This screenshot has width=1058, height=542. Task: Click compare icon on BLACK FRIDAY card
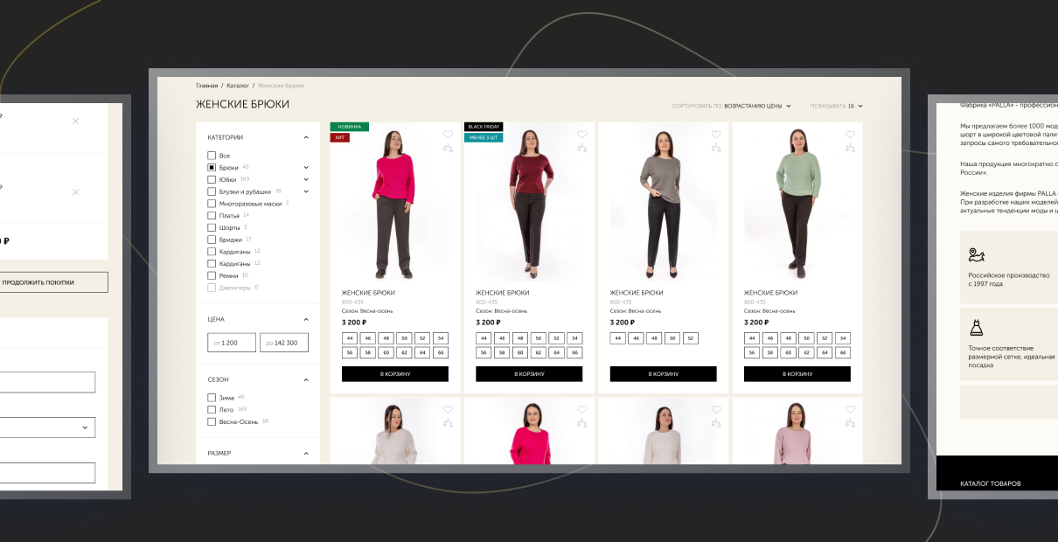tap(581, 148)
